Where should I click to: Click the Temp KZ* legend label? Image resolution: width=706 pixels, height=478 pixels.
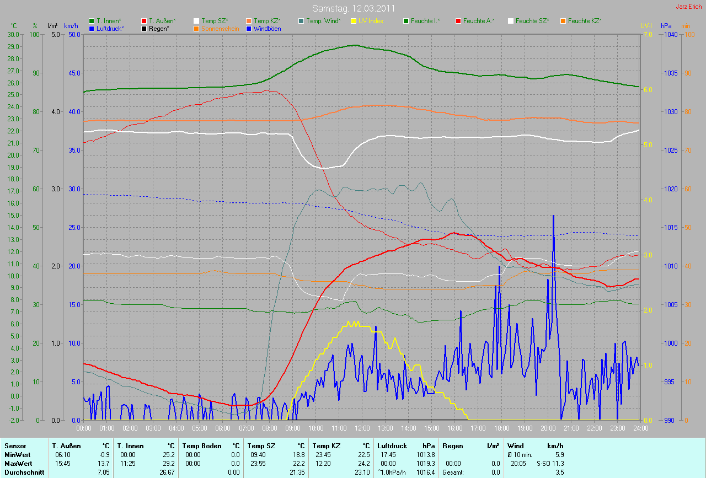(x=268, y=21)
